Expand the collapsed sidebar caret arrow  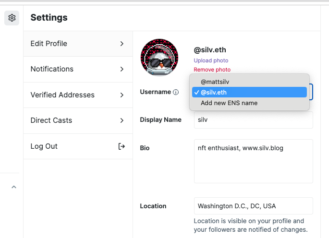click(13, 187)
